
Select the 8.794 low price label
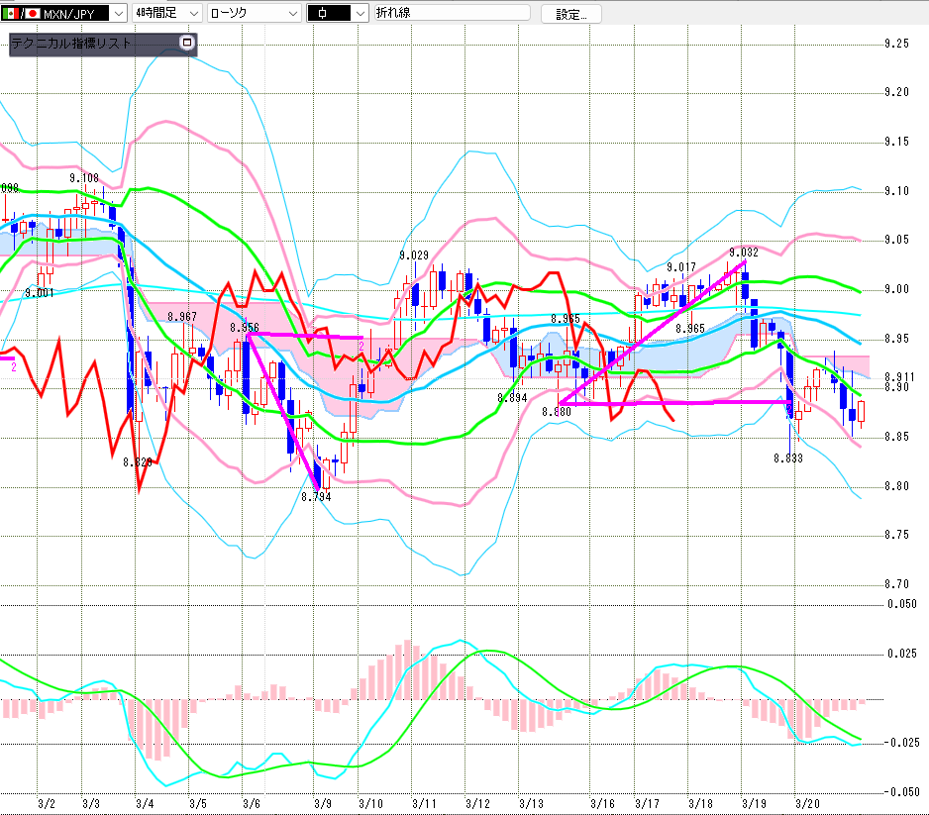tap(316, 497)
